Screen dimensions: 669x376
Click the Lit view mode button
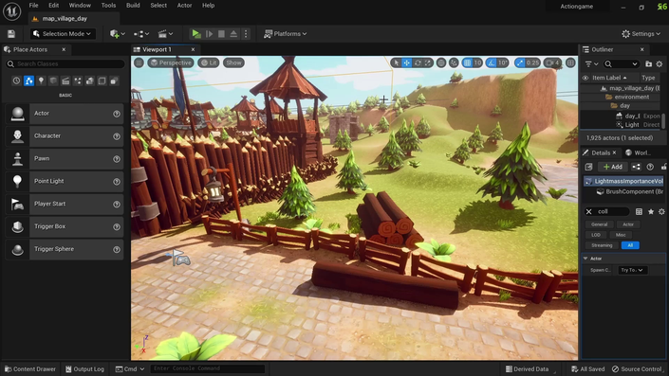(209, 63)
